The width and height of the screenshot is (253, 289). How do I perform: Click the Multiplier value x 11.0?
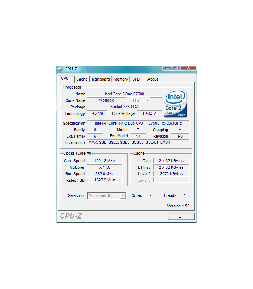(105, 167)
